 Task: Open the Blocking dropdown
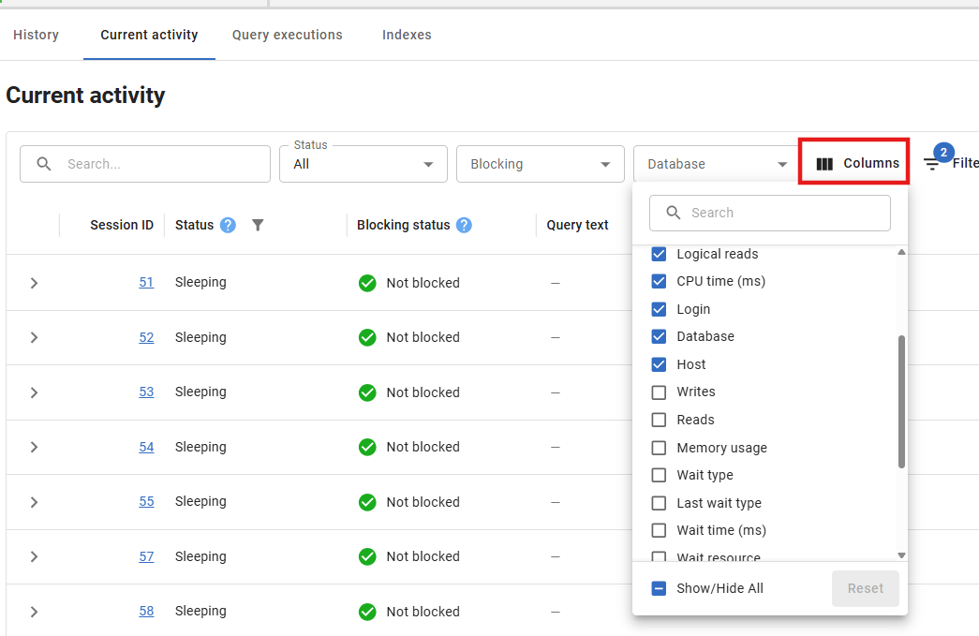(x=540, y=164)
